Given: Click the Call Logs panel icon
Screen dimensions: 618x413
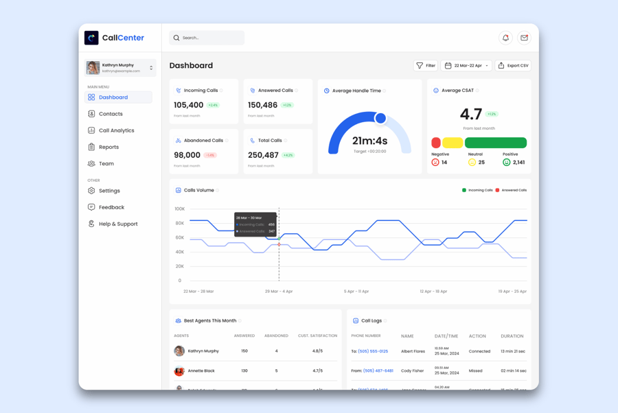Looking at the screenshot, I should click(x=356, y=320).
